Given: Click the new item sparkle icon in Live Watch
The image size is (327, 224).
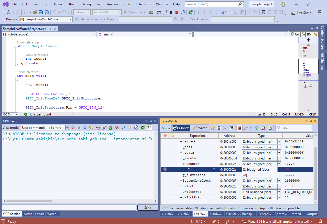Looking at the screenshot, I should pyautogui.click(x=270, y=128).
